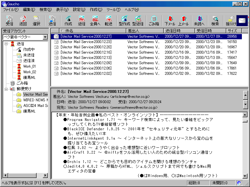This screenshot has height=187, width=250.
Task: Forward mail with 転送 icon
Action: pos(109,21)
